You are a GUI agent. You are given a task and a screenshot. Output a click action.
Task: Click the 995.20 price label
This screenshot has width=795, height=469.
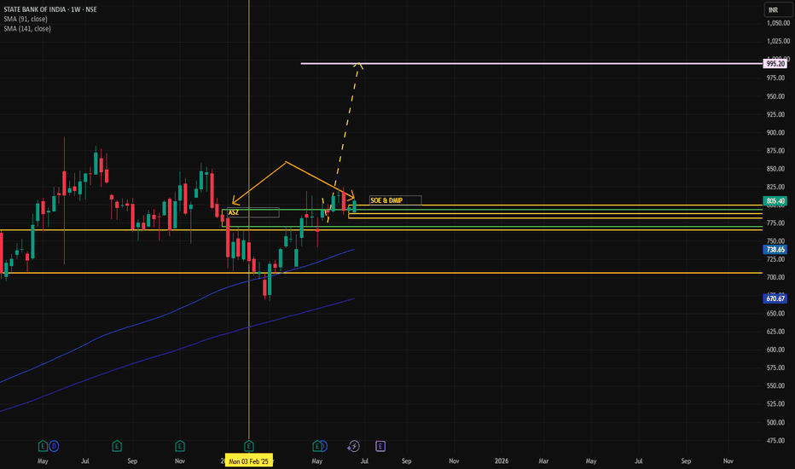(x=775, y=64)
